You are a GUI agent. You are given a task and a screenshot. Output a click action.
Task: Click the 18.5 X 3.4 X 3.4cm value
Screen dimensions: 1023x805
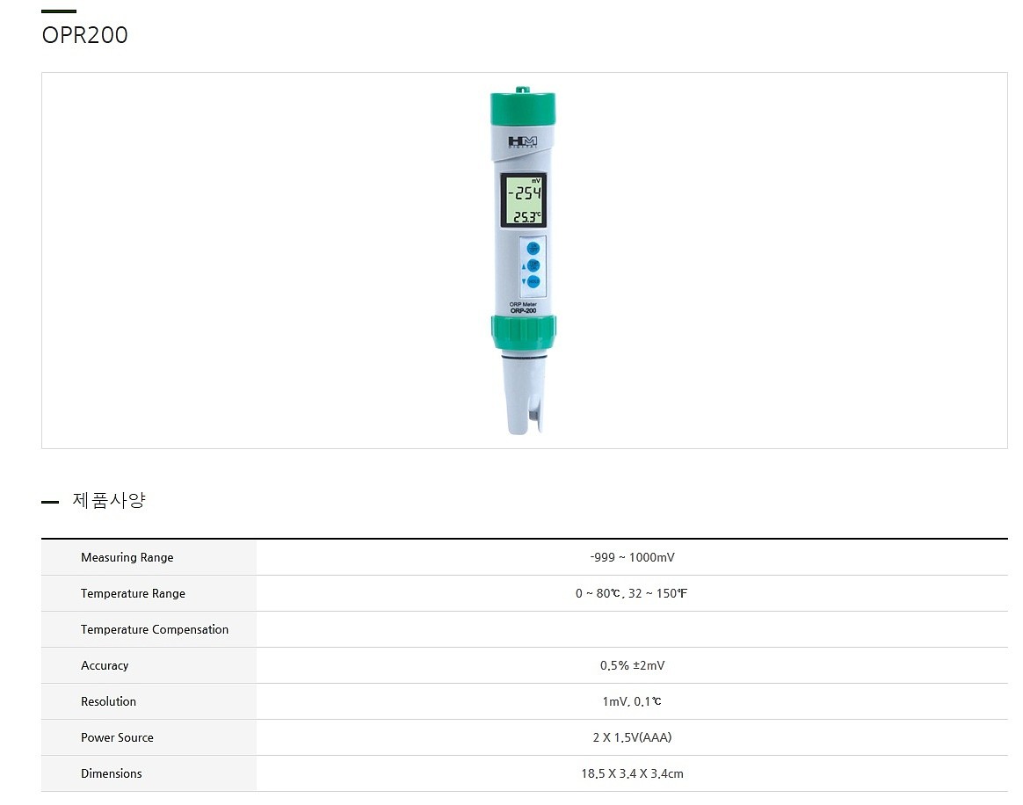tap(632, 773)
